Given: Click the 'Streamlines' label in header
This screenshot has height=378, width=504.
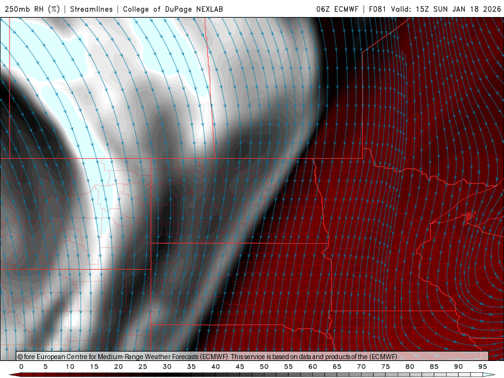Looking at the screenshot, I should (x=91, y=9).
